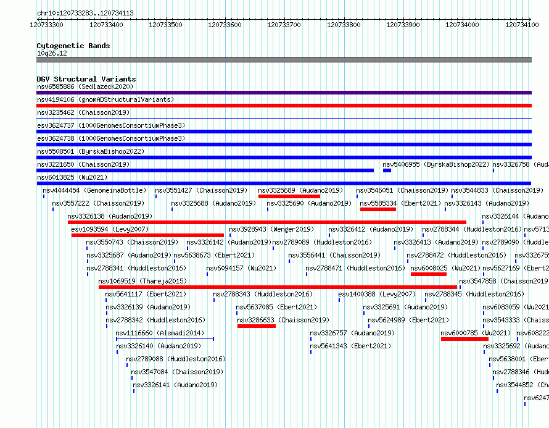Open nsv3544833 (Chaisson2019) label
549x428 pixels.
497,190
